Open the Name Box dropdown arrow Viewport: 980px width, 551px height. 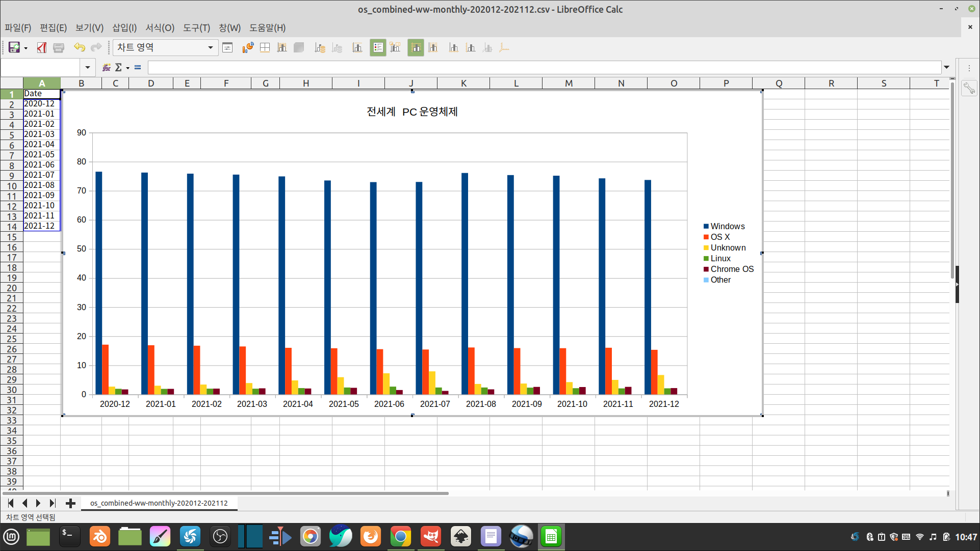pos(87,67)
